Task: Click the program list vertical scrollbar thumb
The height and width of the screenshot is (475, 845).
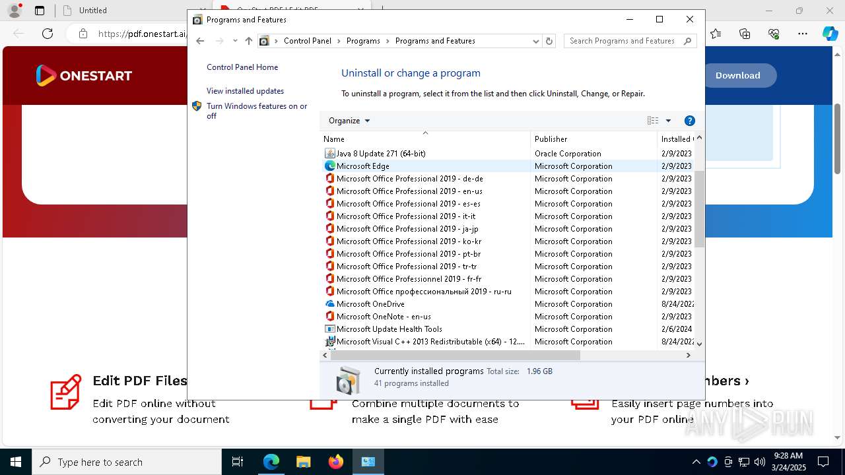Action: click(699, 209)
